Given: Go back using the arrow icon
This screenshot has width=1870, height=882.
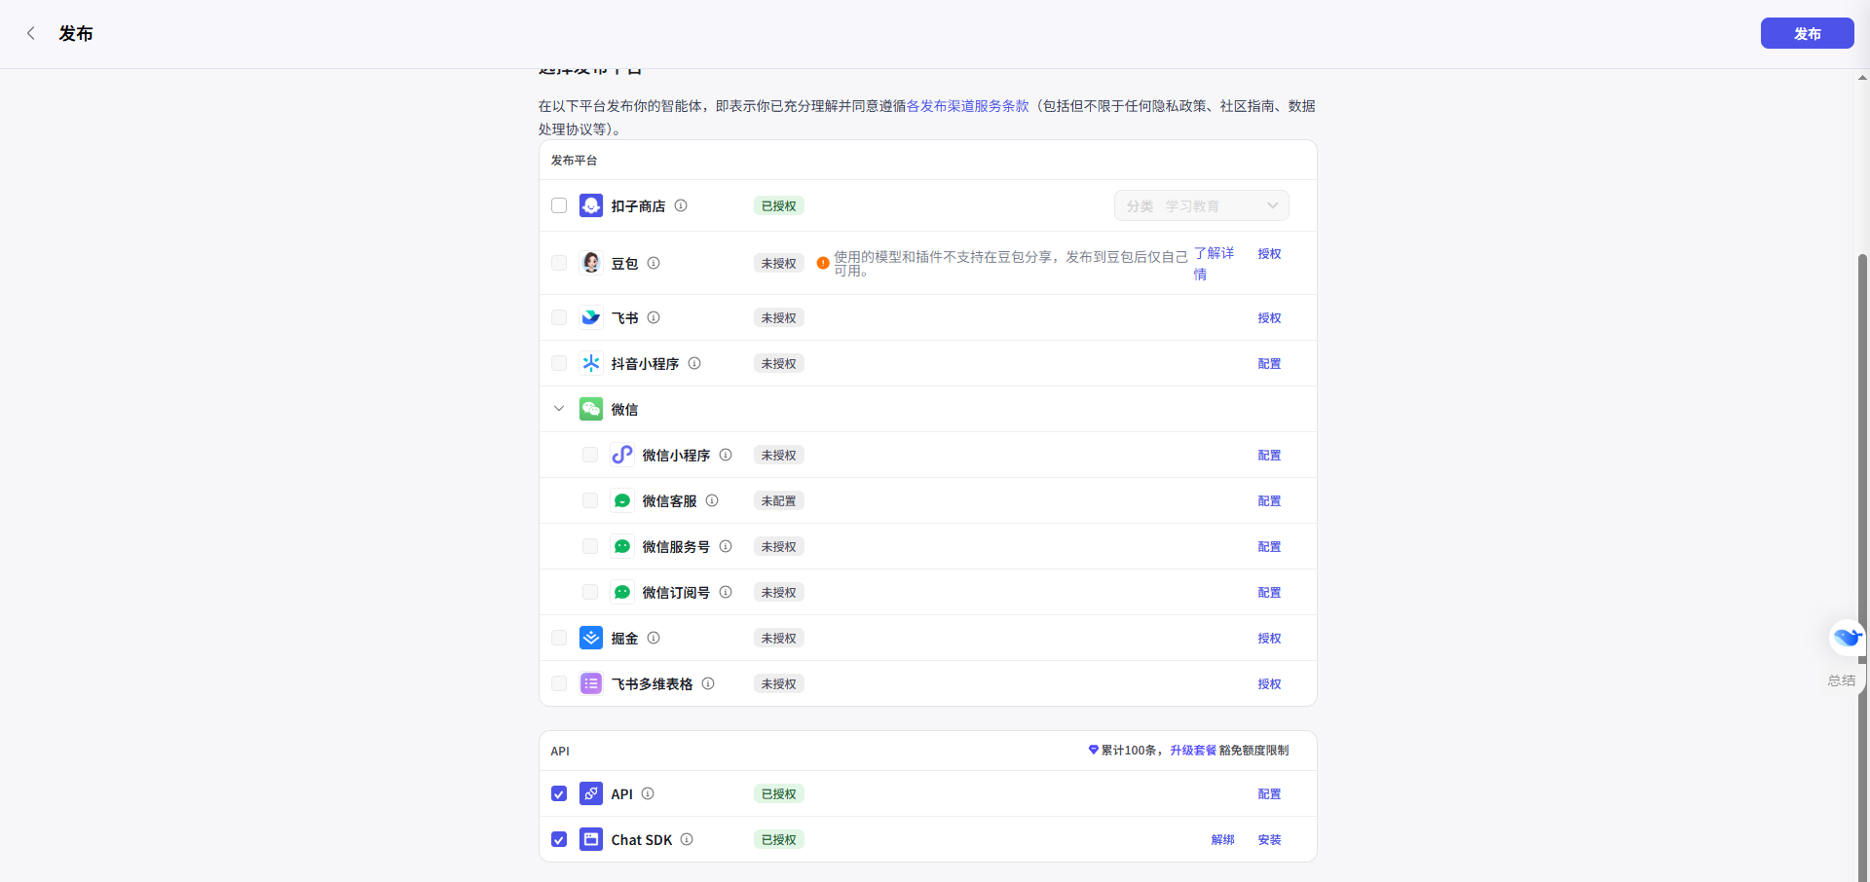Looking at the screenshot, I should click(x=31, y=33).
